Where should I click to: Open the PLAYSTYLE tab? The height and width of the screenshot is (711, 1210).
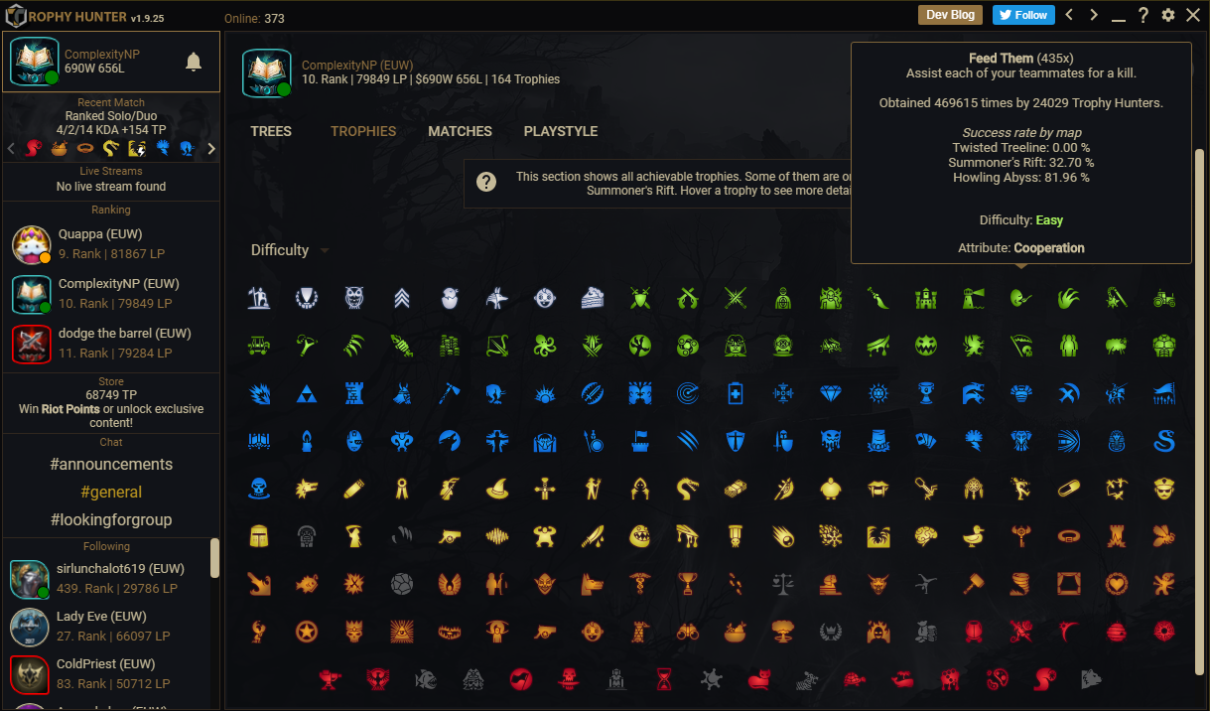tap(561, 131)
